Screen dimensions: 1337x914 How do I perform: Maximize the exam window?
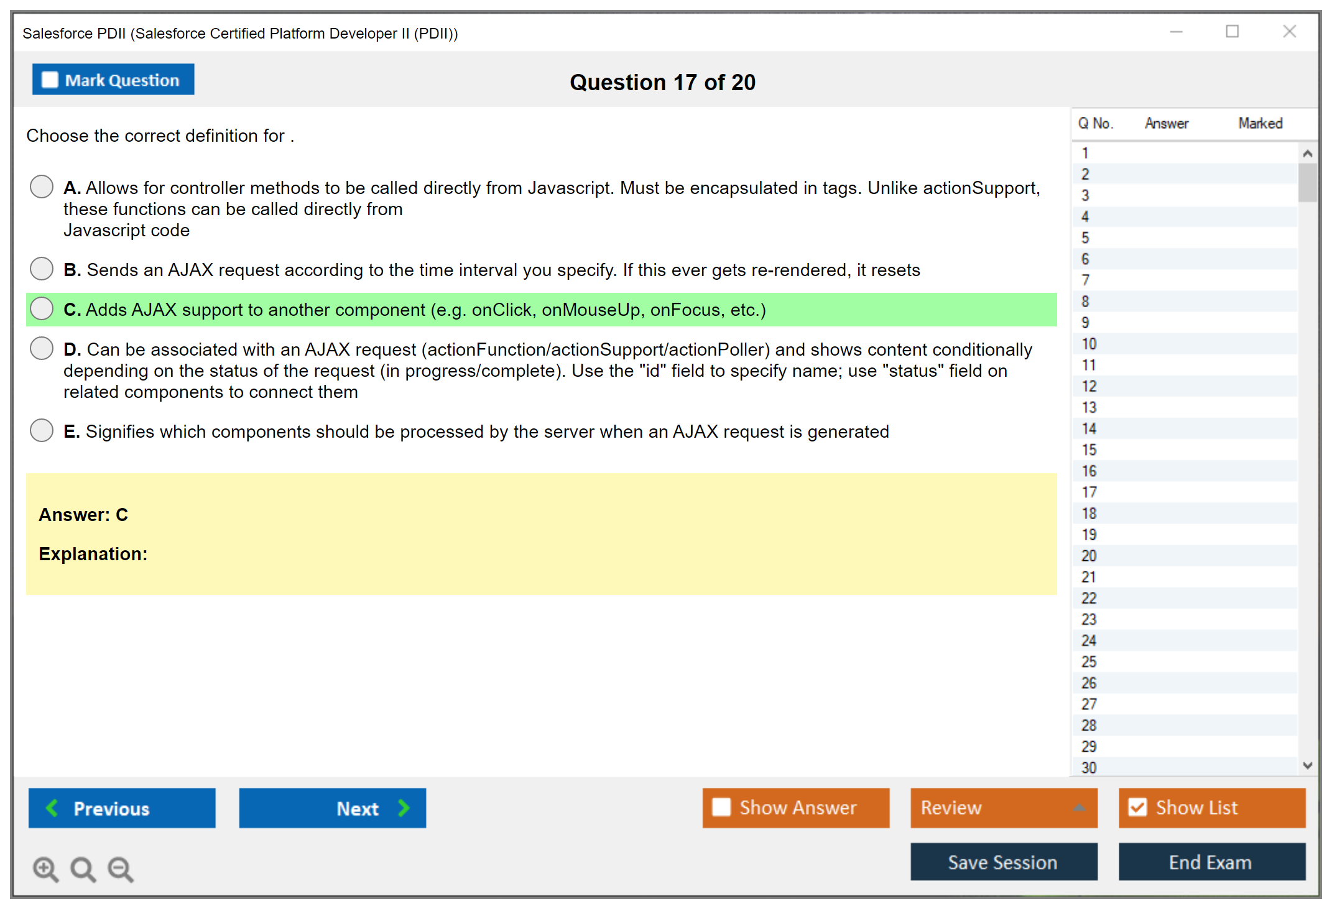1232,32
